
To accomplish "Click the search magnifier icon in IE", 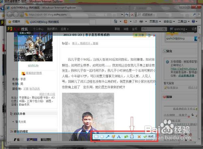I will (194, 14).
